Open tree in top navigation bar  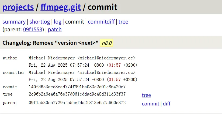(x=123, y=22)
